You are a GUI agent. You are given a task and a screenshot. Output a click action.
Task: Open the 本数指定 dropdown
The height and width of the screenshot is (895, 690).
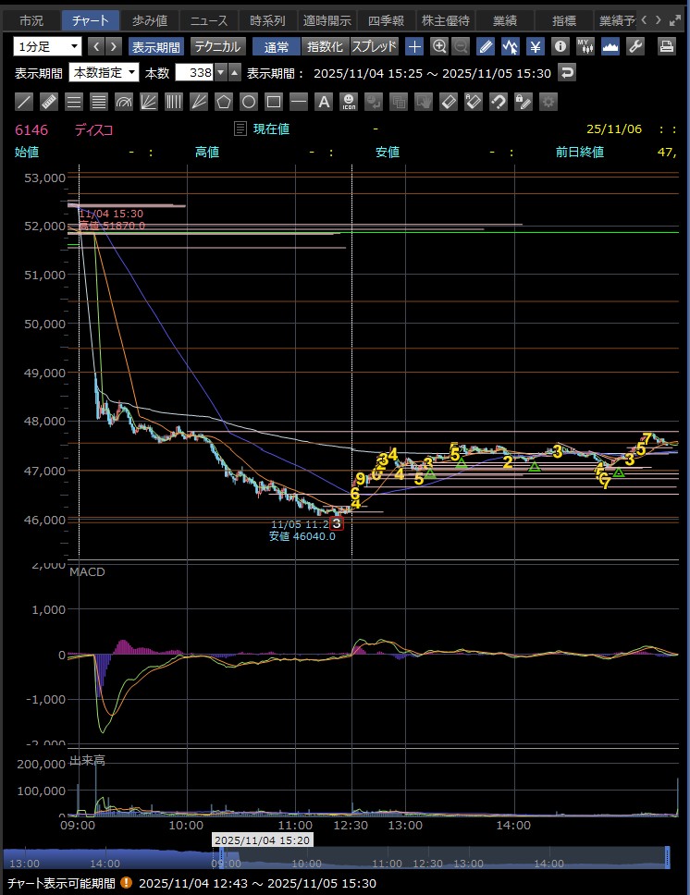tap(104, 72)
